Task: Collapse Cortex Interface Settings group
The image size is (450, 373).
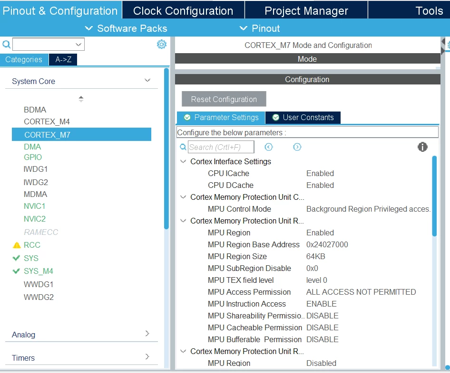Action: [x=183, y=161]
